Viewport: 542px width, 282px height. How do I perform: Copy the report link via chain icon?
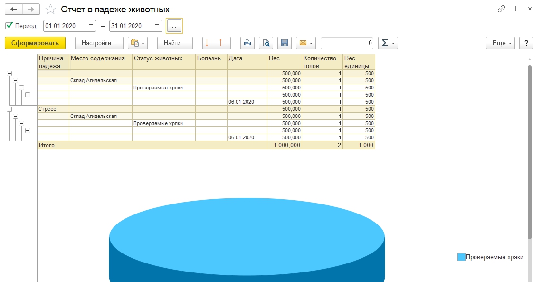click(x=501, y=9)
